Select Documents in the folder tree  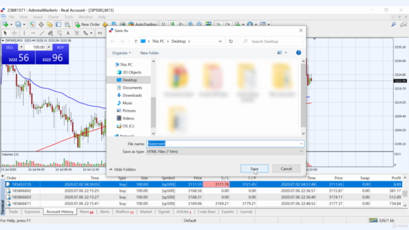(132, 88)
